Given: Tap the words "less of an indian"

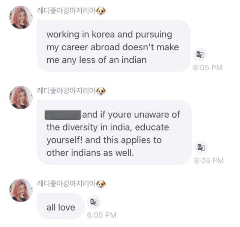Looking at the screenshot, I should point(113,60).
